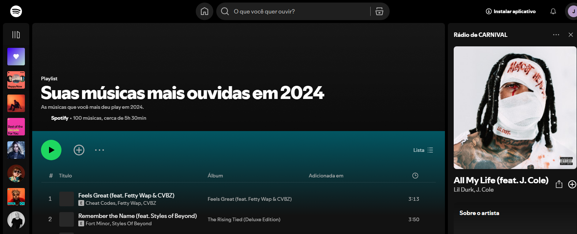
Task: Sort tracks by Título column header
Action: [65, 176]
